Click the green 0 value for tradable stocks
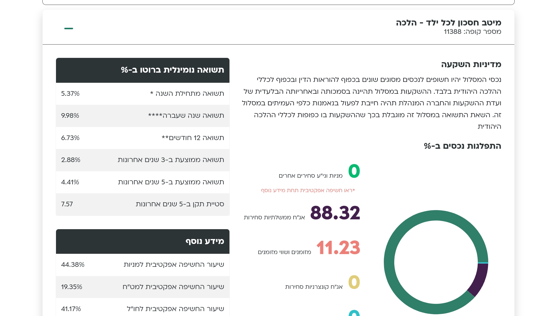 point(354,171)
